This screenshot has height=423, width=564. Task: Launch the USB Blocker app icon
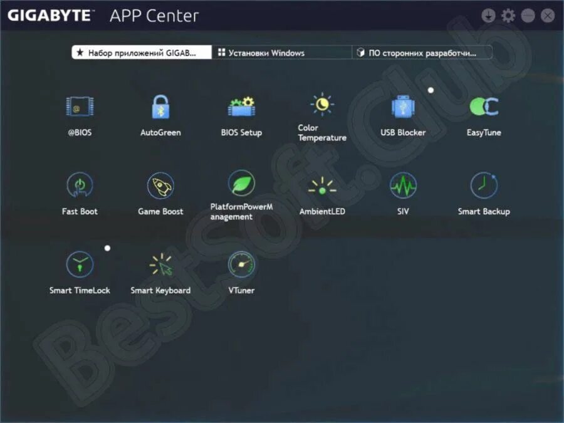point(403,107)
